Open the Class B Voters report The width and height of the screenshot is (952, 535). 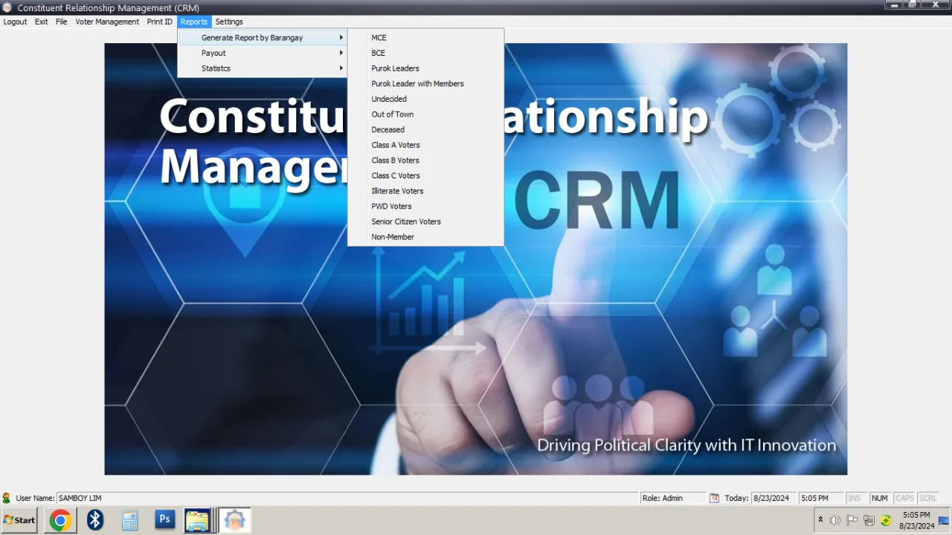point(425,160)
